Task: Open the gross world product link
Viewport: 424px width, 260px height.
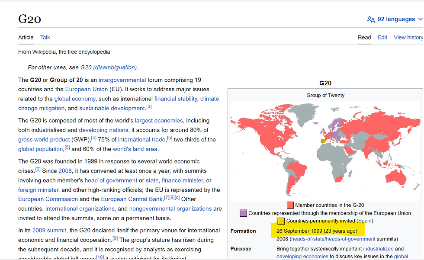Action: coord(44,140)
